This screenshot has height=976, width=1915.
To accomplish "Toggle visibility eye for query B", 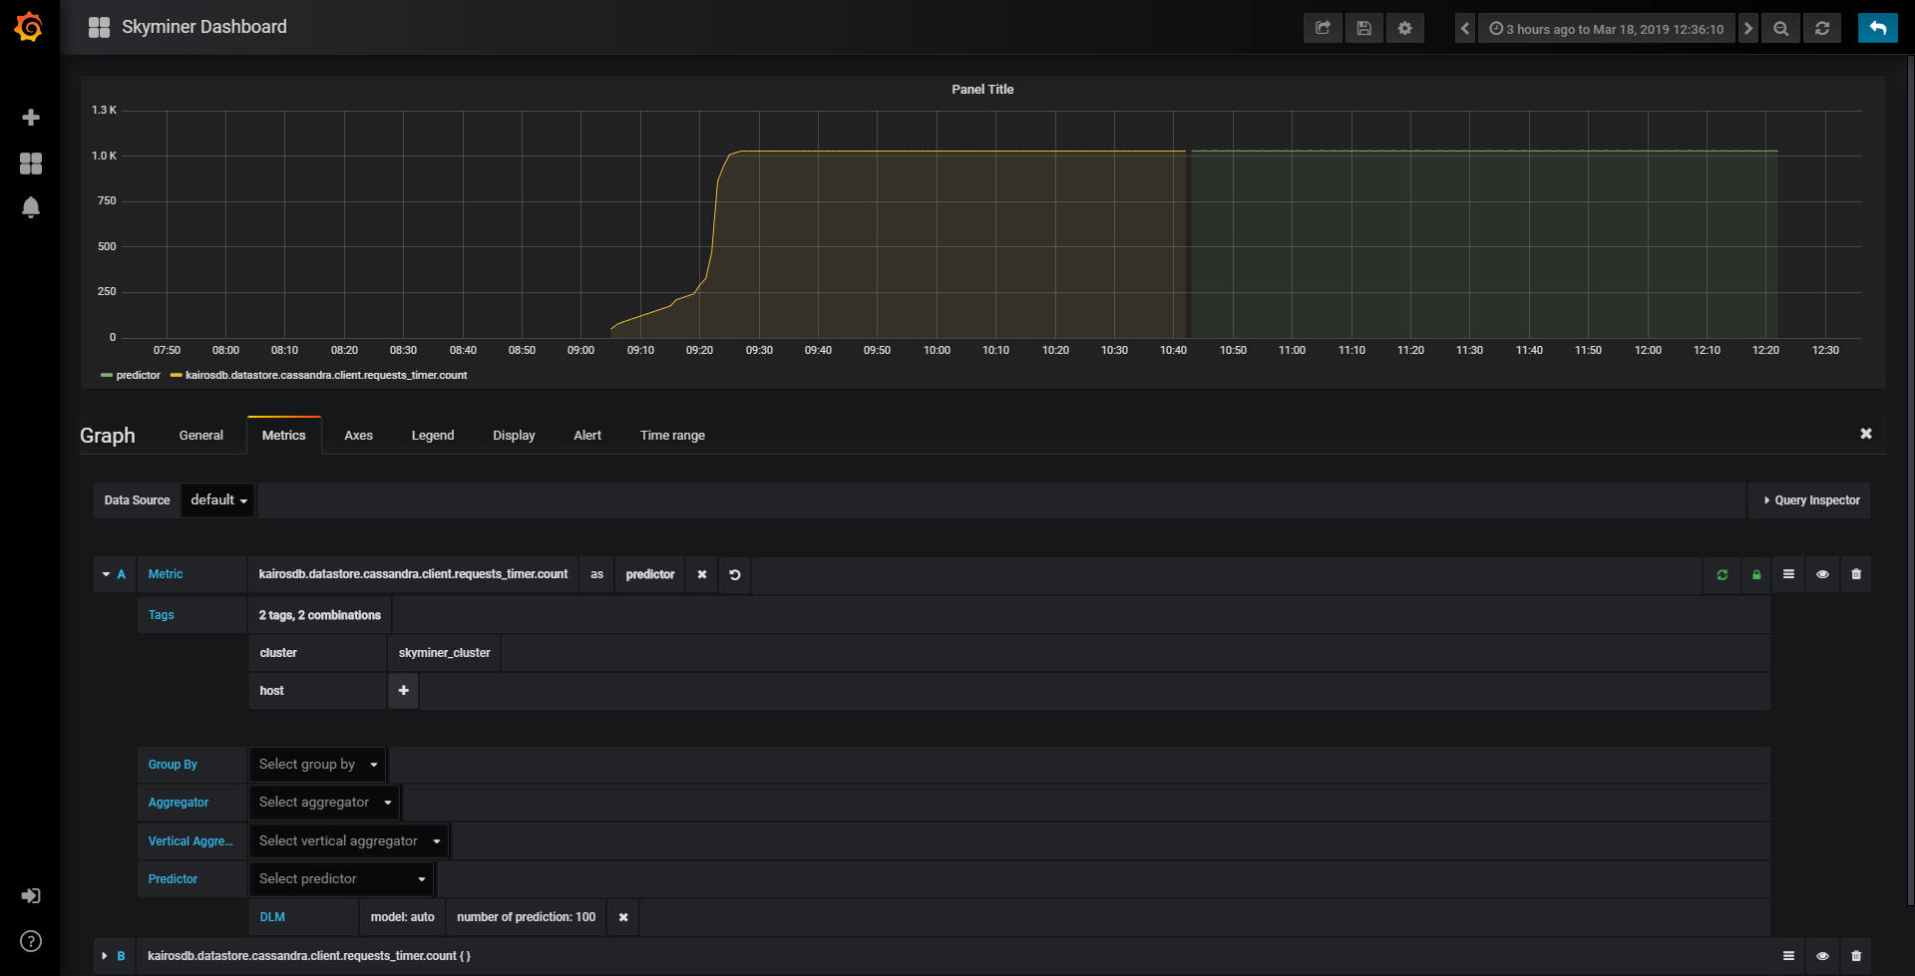I will (1822, 956).
